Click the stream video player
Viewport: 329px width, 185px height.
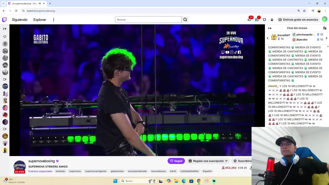click(x=137, y=90)
